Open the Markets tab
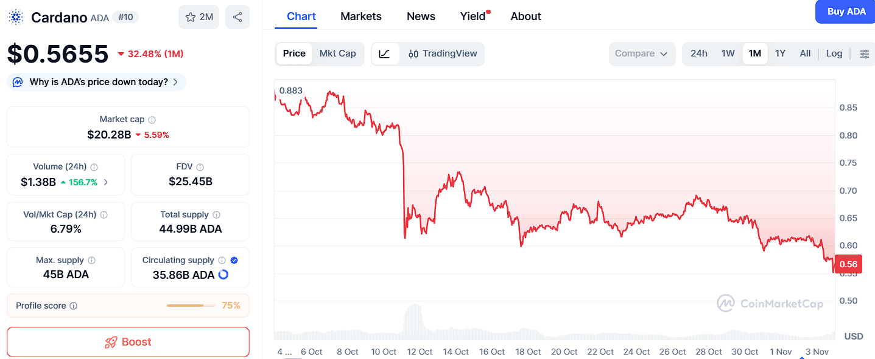Viewport: 875px width, 359px height. tap(360, 16)
